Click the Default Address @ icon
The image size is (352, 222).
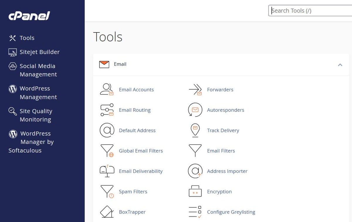tap(107, 130)
